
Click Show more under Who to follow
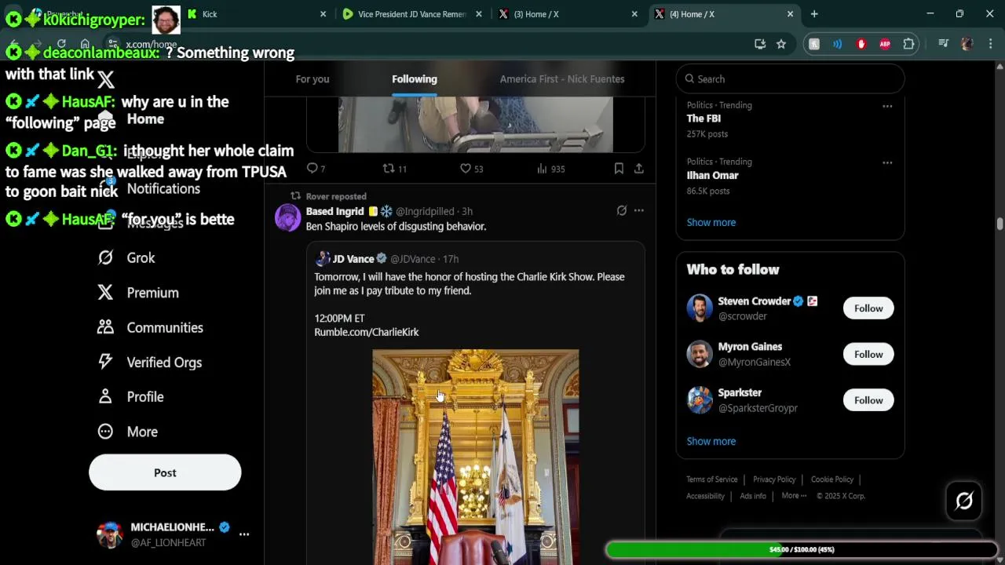(x=711, y=441)
